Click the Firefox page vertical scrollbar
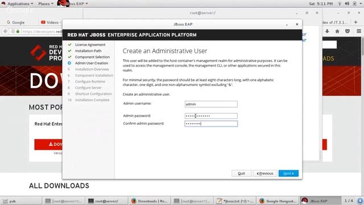The image size is (364, 205). 362,47
